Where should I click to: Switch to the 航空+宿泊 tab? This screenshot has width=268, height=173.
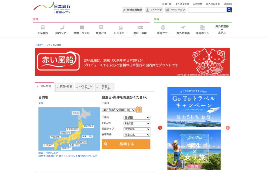click(65, 87)
